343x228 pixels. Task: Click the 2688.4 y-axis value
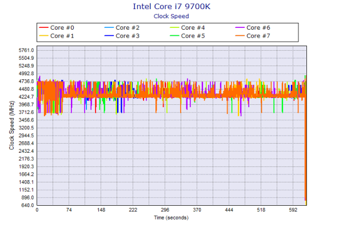[26, 143]
